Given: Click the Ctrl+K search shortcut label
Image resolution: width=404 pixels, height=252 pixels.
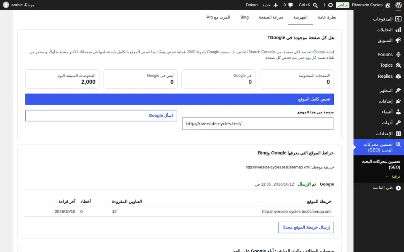Looking at the screenshot, I should [304, 5].
